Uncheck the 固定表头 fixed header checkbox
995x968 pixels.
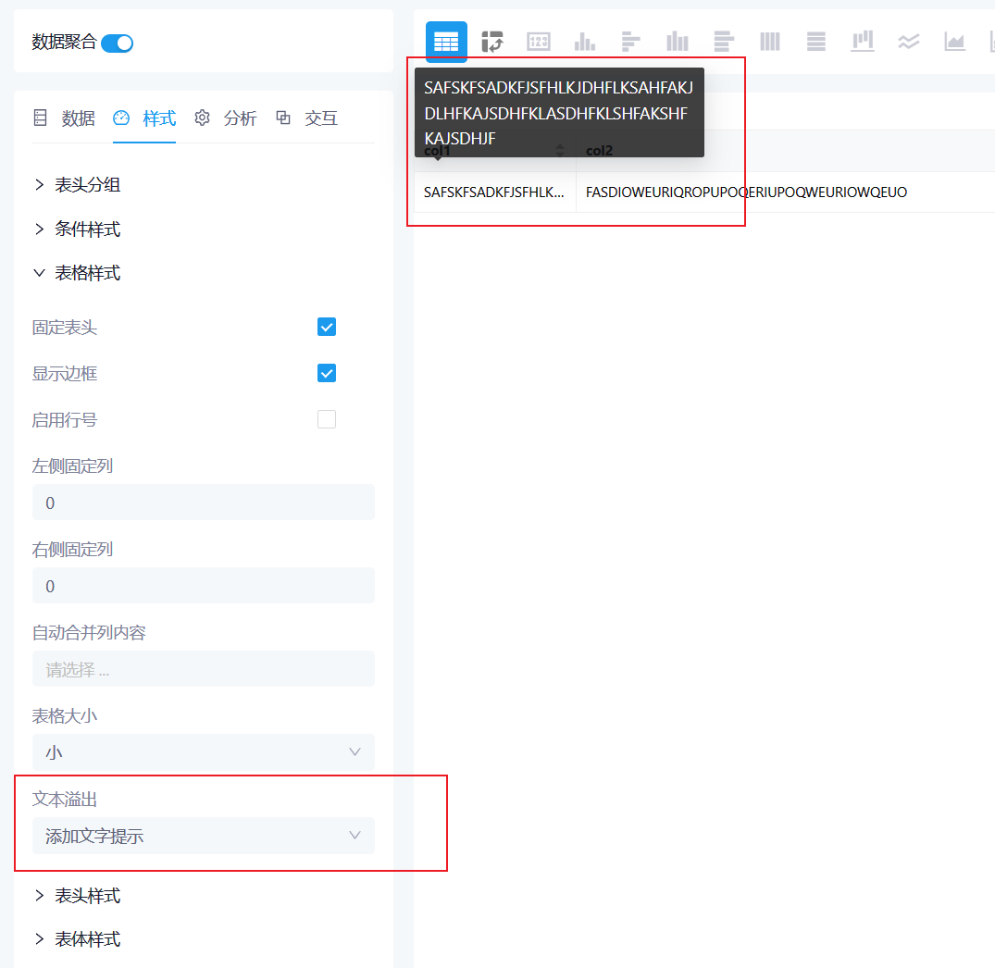tap(326, 327)
